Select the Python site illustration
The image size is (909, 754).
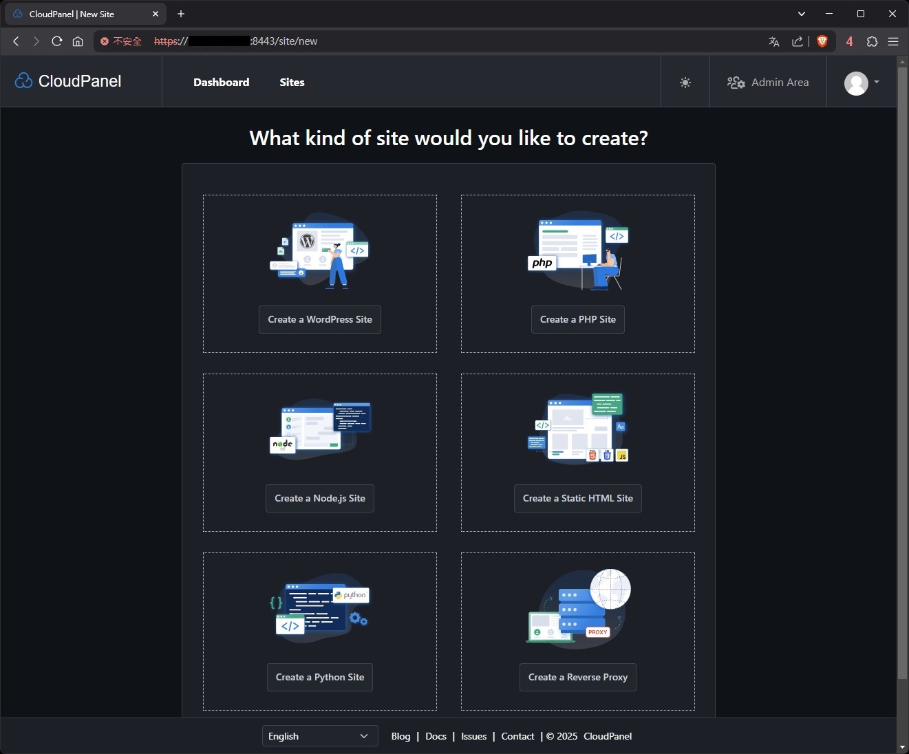coord(319,608)
